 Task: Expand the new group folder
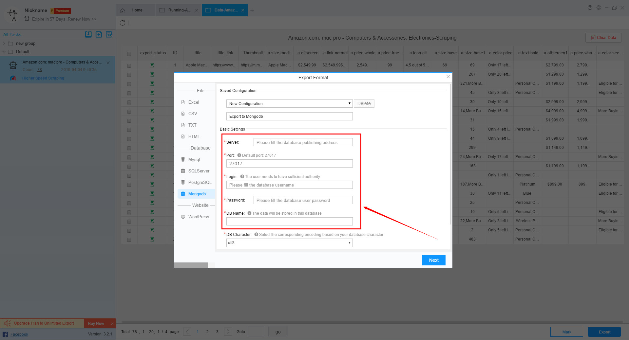coord(4,44)
